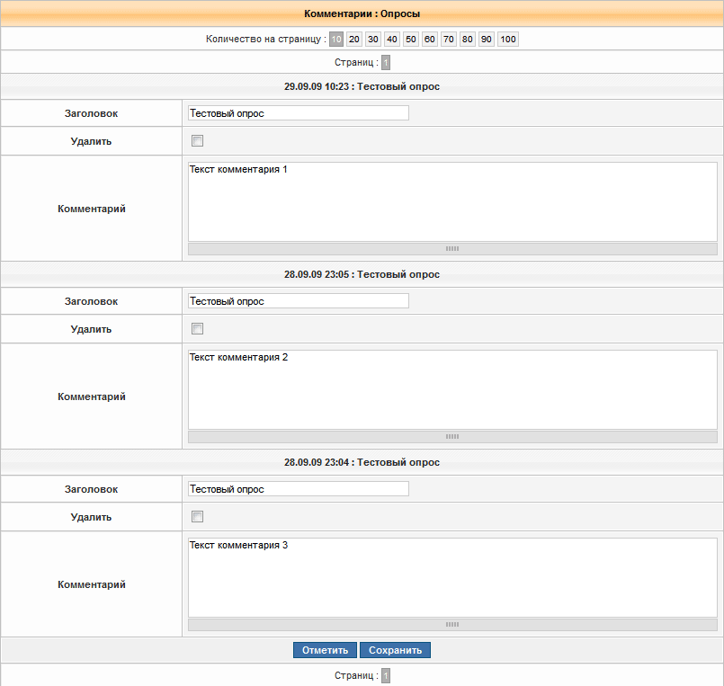Set items per page to 100
The width and height of the screenshot is (724, 686).
[508, 40]
